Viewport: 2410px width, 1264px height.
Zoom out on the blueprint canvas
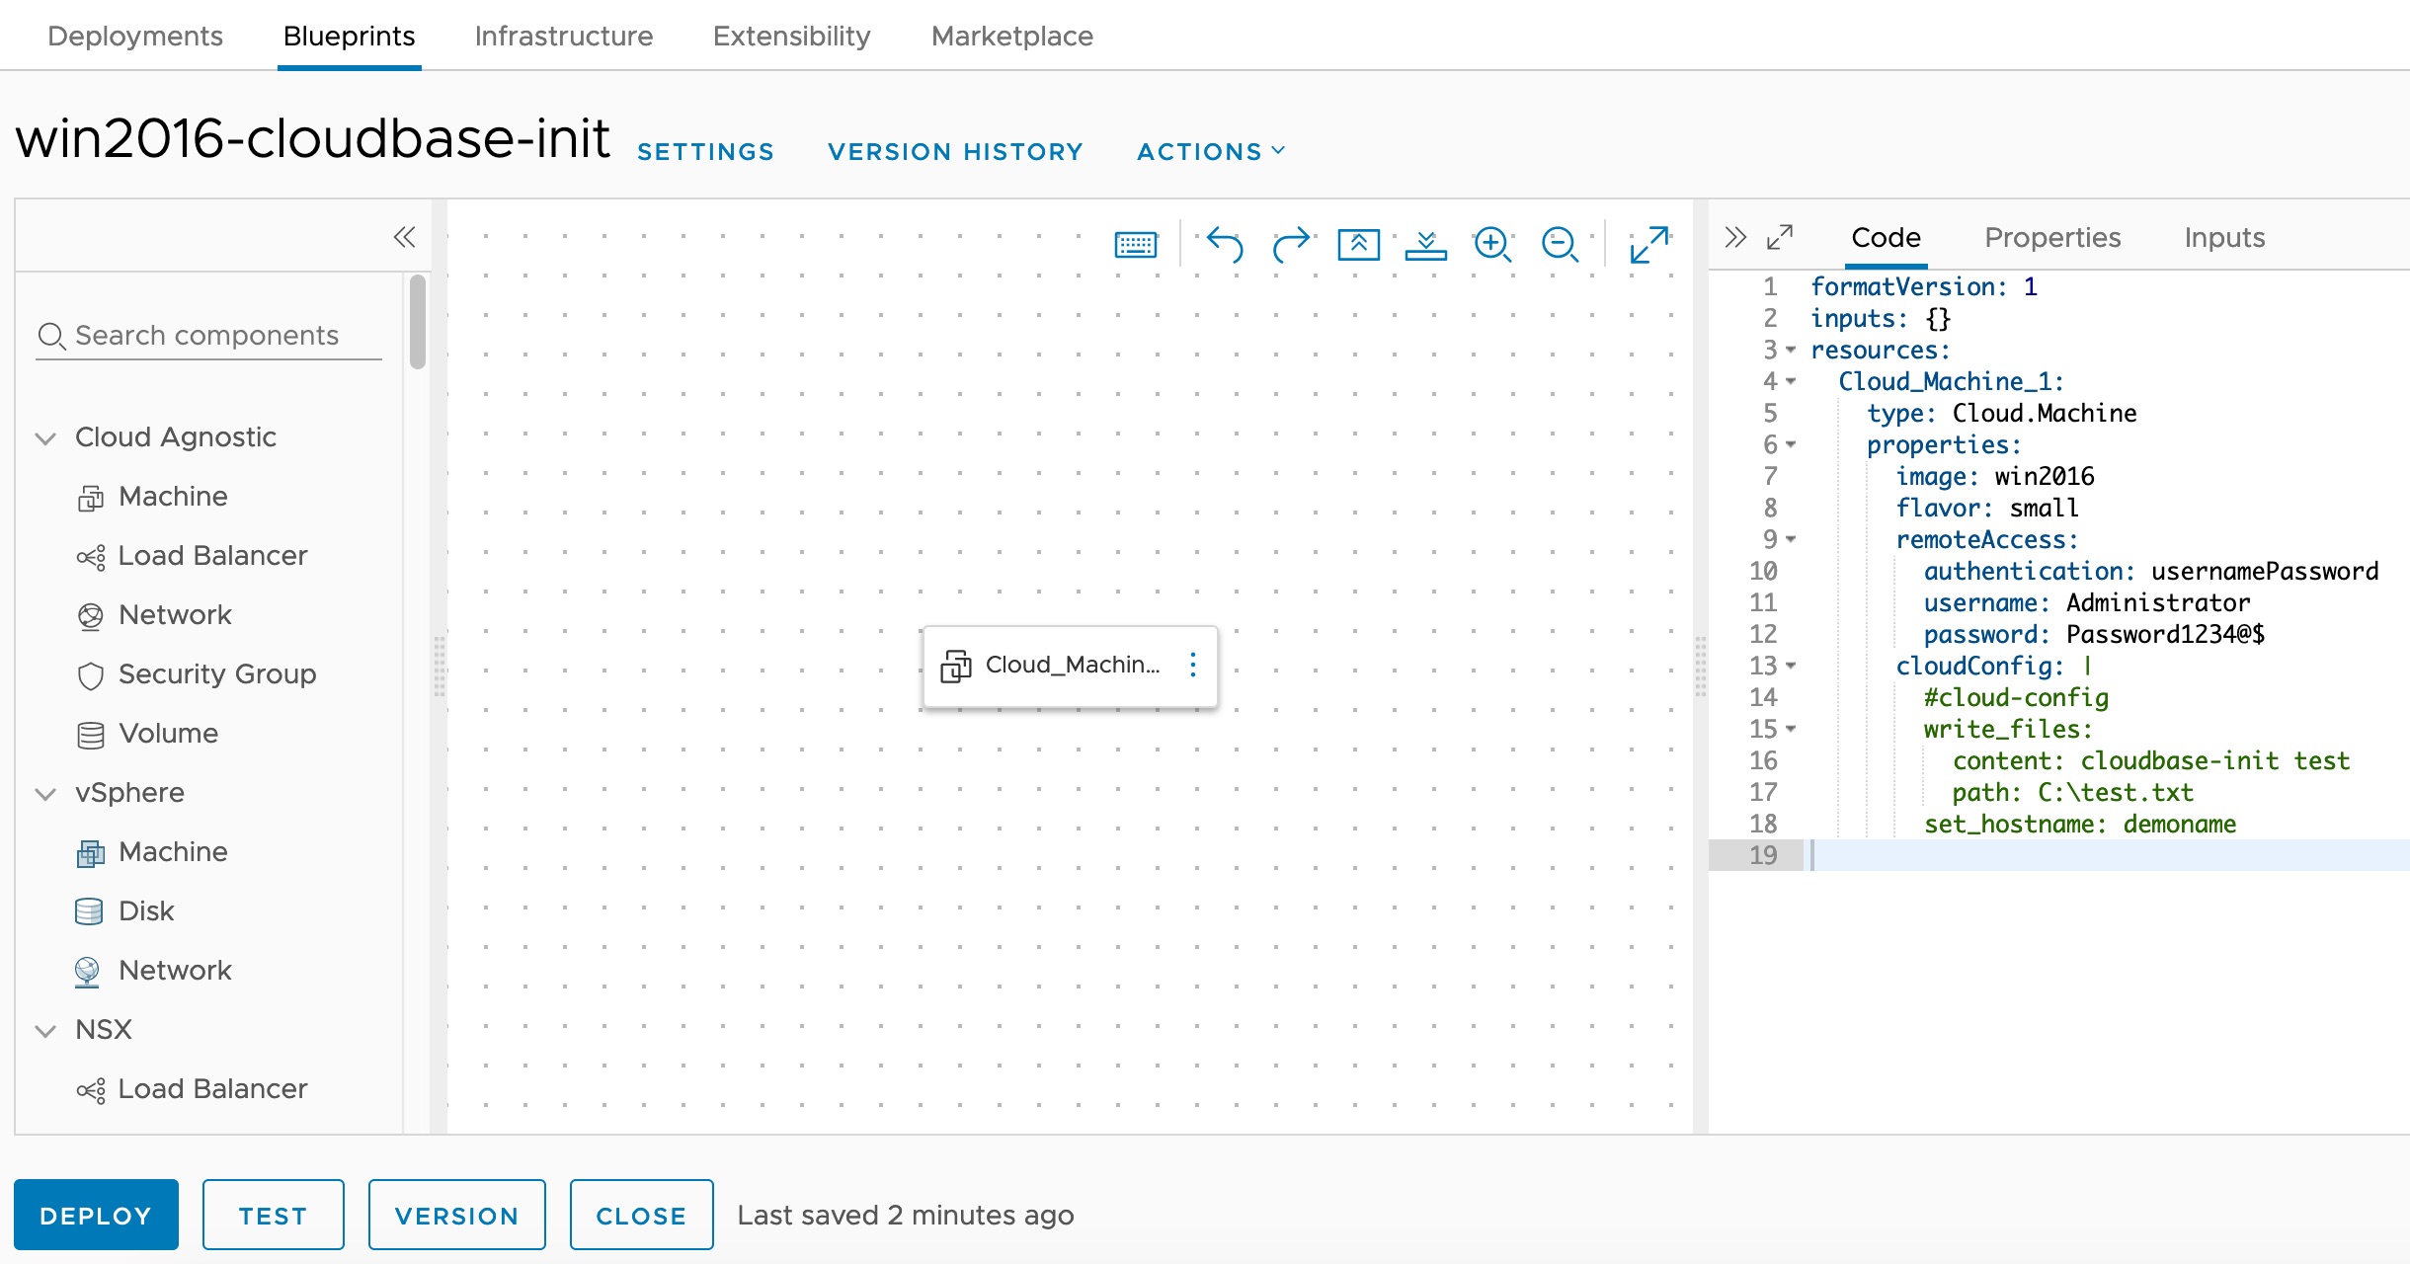point(1559,244)
